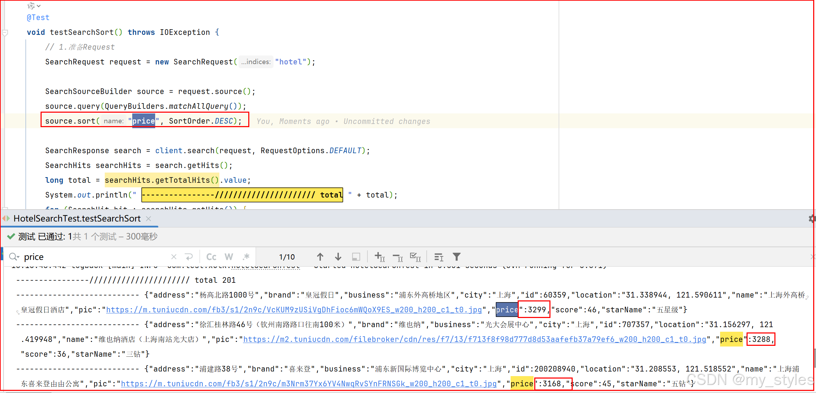Go to previous search occurrence arrow
This screenshot has height=393, width=816.
(x=320, y=257)
